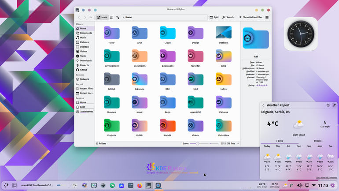Open the Manjaro folder icon

pos(111,102)
